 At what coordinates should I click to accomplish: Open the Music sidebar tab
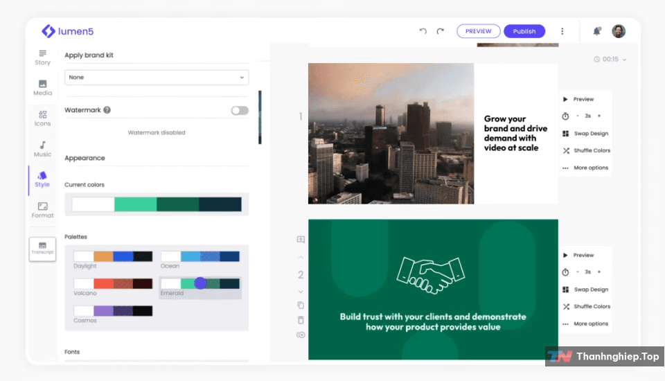(x=42, y=149)
